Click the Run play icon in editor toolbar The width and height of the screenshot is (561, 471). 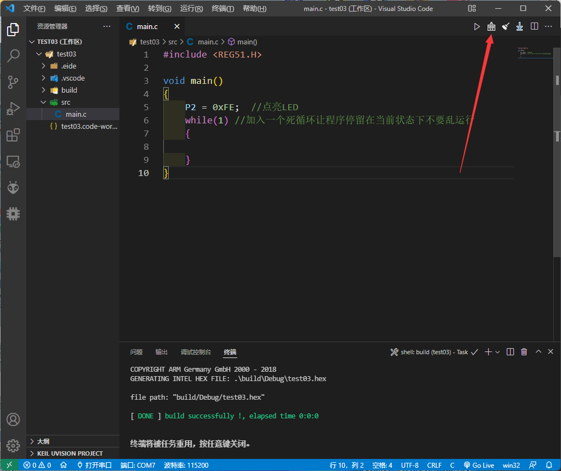click(x=477, y=26)
